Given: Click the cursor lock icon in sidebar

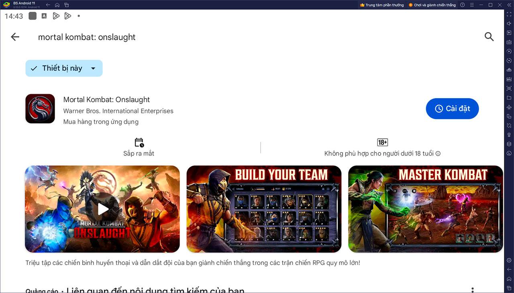Looking at the screenshot, I should (x=509, y=32).
